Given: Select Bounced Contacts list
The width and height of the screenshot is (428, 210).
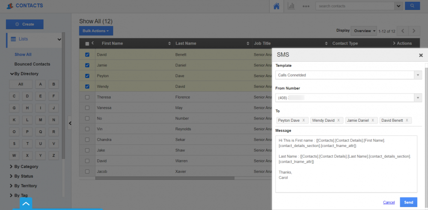Looking at the screenshot, I should coord(32,64).
